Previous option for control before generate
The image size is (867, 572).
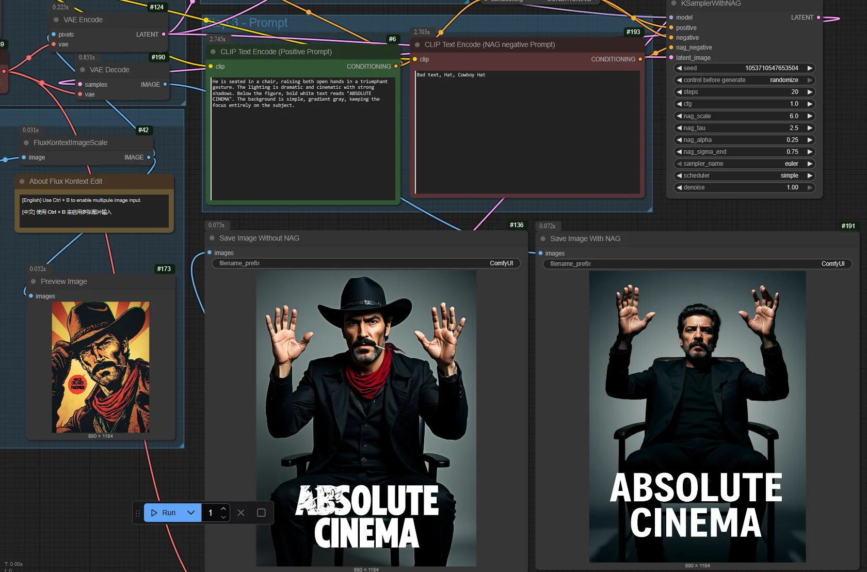tap(679, 80)
